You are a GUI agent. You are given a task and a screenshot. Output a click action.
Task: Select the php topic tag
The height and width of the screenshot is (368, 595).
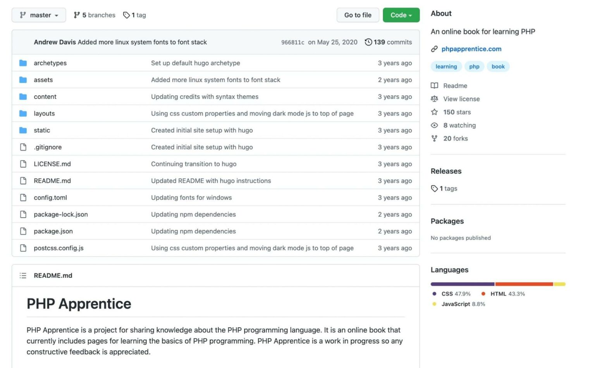click(x=474, y=66)
